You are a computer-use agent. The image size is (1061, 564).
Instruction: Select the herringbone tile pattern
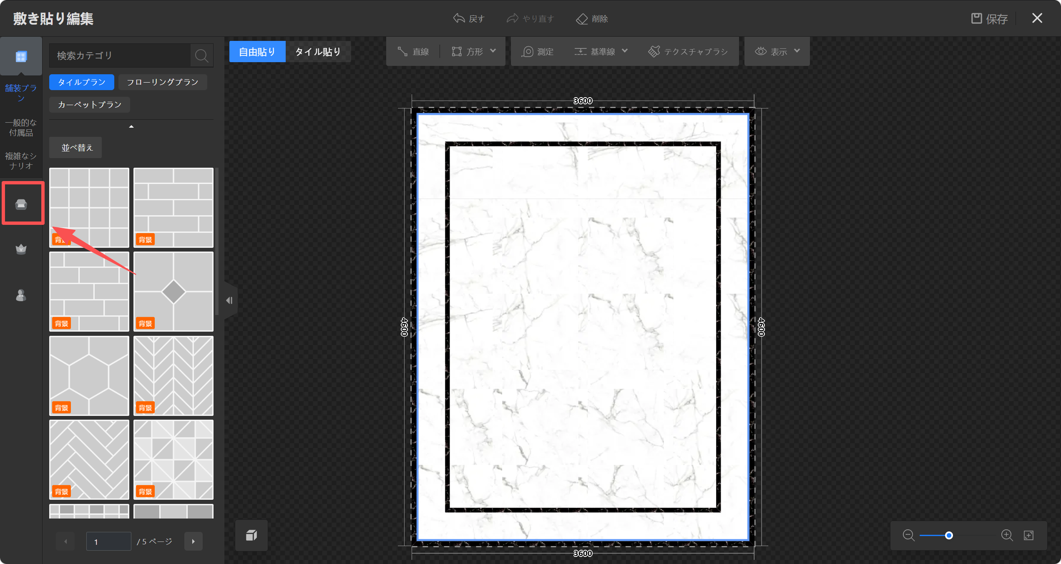[x=89, y=460]
